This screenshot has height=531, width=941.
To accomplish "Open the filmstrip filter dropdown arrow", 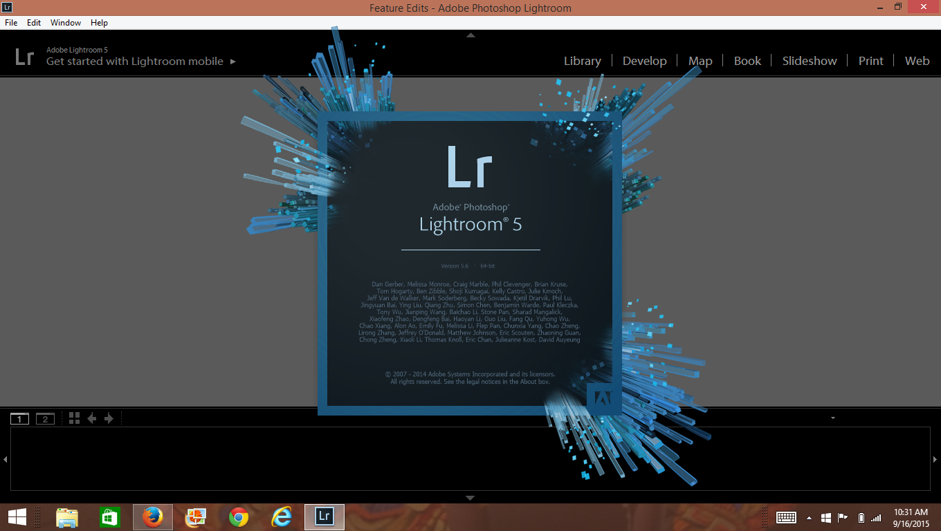I will point(833,418).
